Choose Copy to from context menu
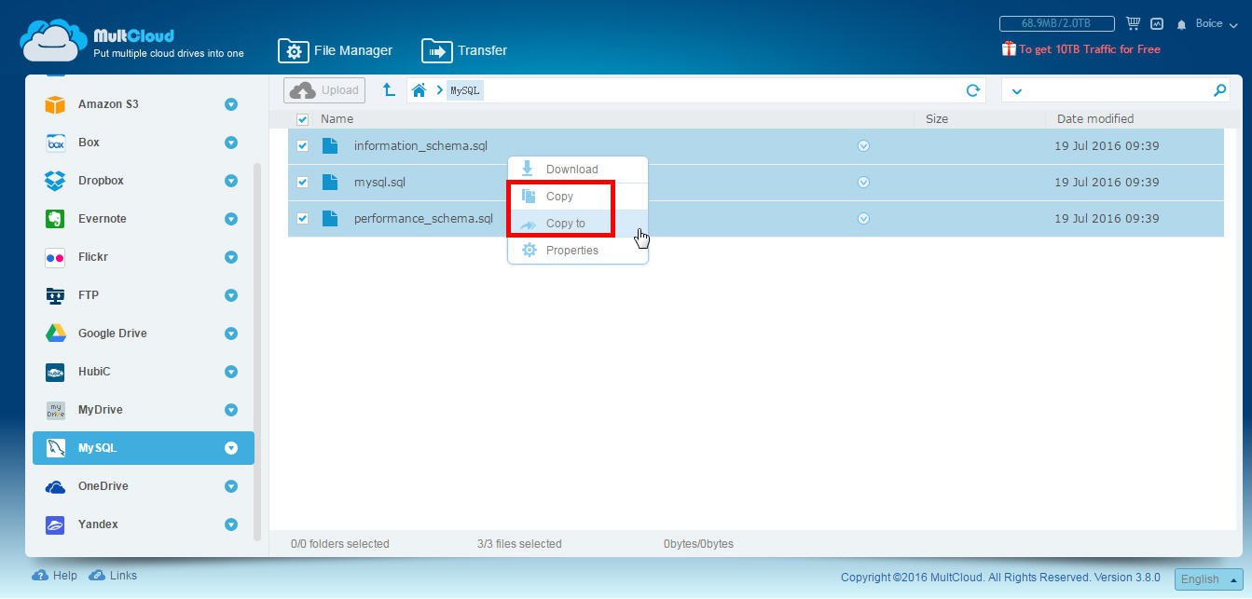The height and width of the screenshot is (599, 1252). [x=577, y=224]
